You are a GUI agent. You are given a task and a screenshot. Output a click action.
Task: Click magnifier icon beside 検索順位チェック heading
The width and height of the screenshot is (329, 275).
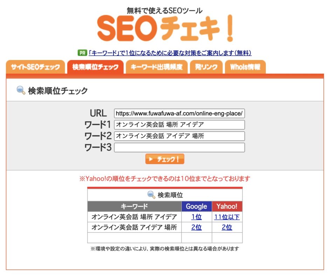coord(21,90)
